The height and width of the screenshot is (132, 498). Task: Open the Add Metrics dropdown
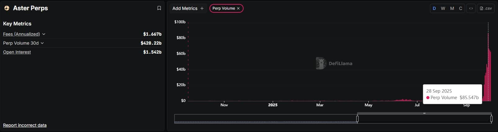coord(185,8)
